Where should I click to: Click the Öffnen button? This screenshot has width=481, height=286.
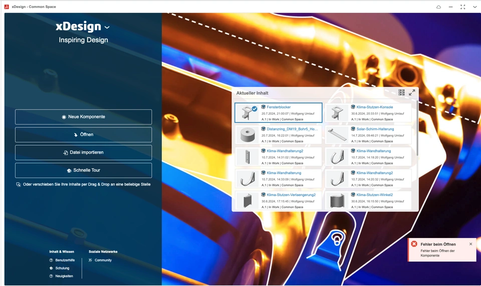coord(84,134)
